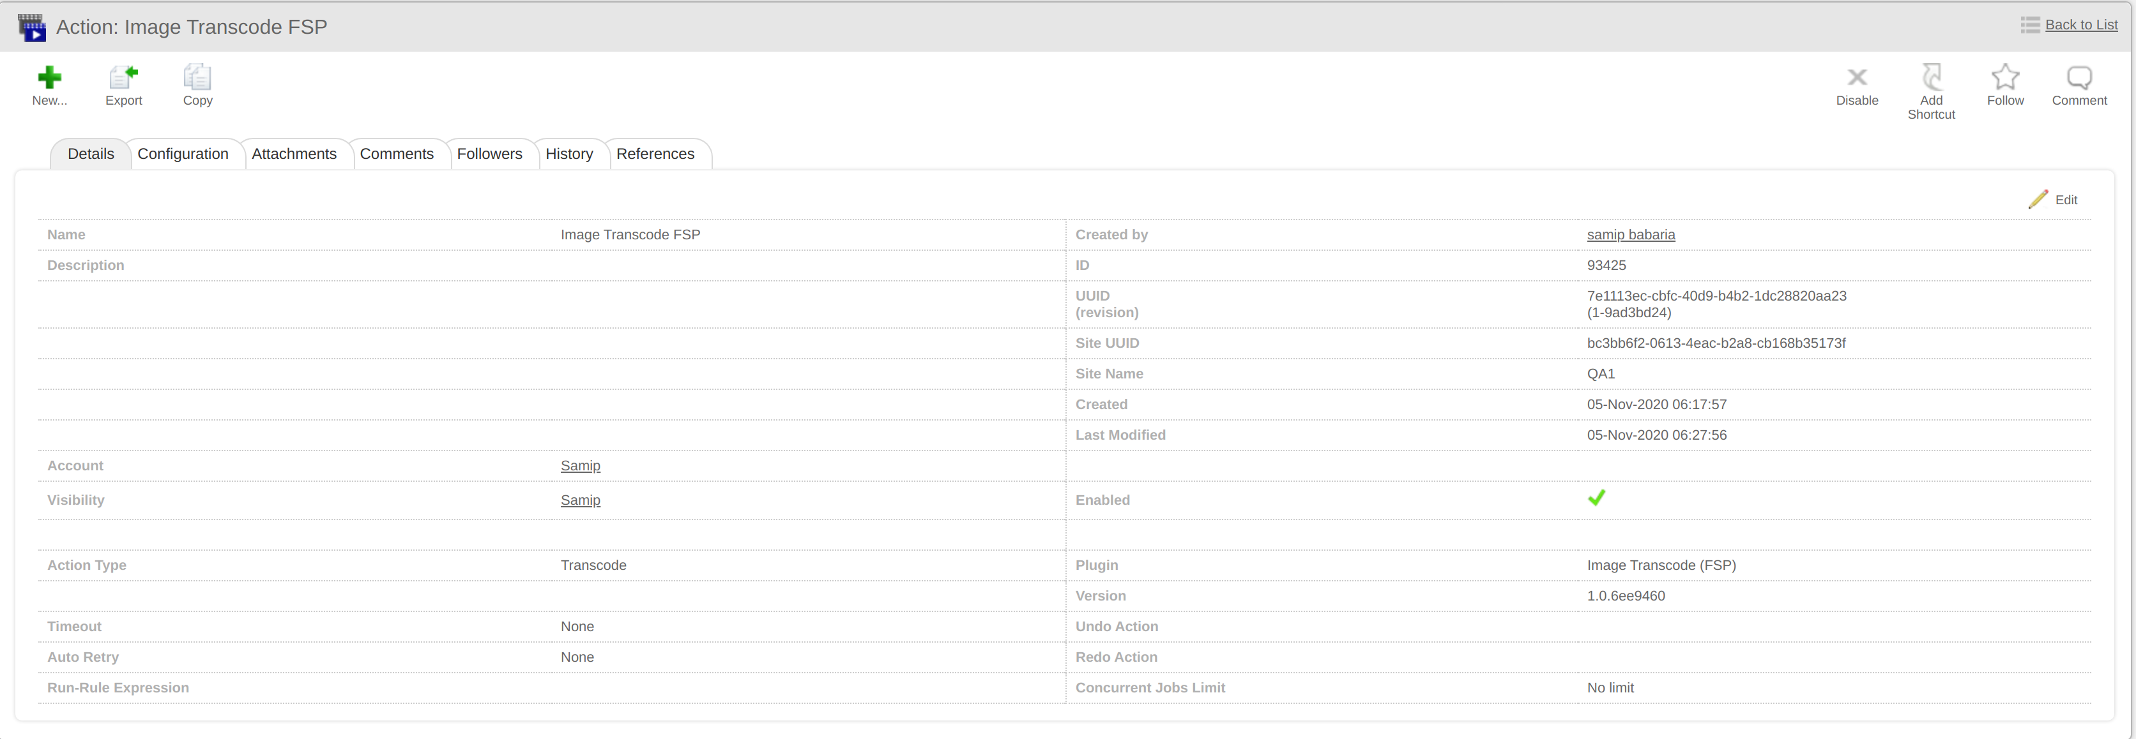Select the References tab
This screenshot has width=2136, height=739.
click(x=656, y=153)
